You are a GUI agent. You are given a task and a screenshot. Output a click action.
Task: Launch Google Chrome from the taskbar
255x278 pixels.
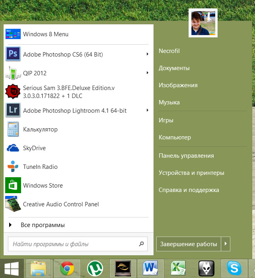coord(67,268)
